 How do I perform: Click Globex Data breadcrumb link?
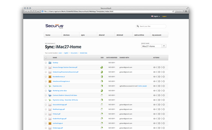84,53
